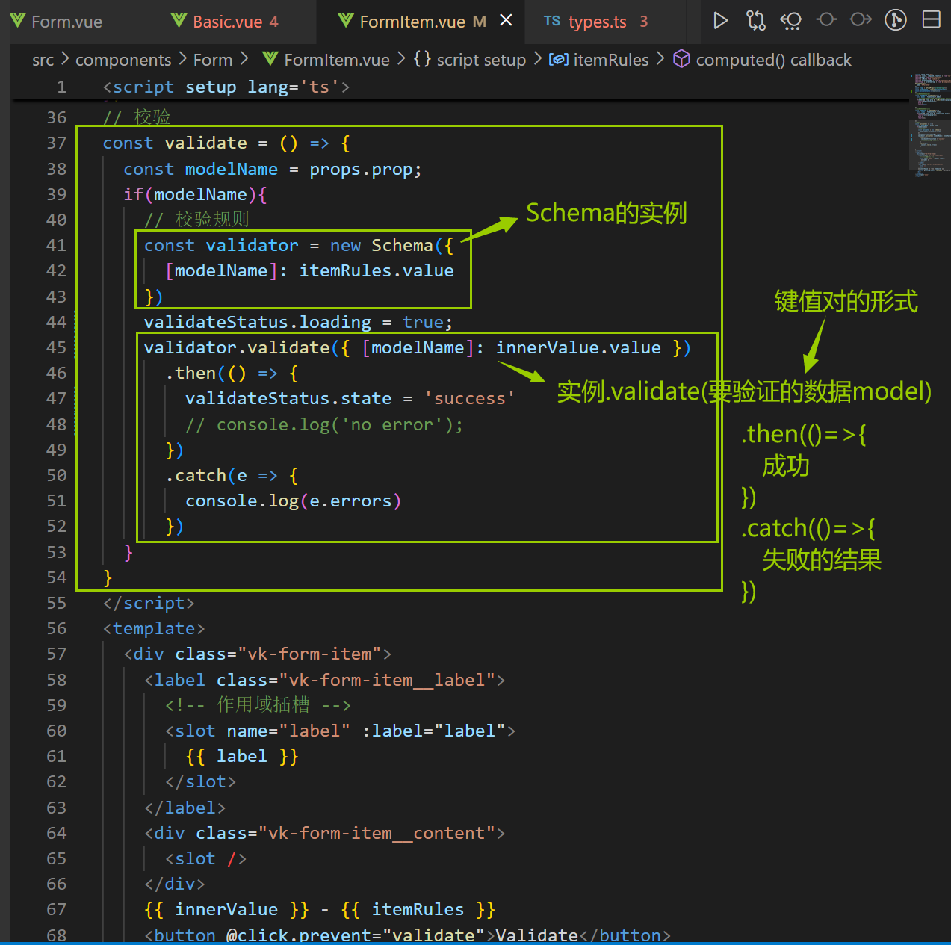Click the braces icon before script setup
The width and height of the screenshot is (951, 945).
coord(422,59)
